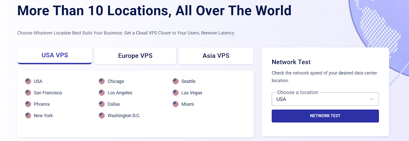
Task: Click the Miami flag icon
Action: click(x=176, y=104)
